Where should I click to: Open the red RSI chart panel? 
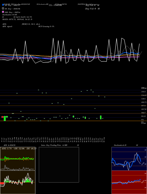click(x=129, y=182)
